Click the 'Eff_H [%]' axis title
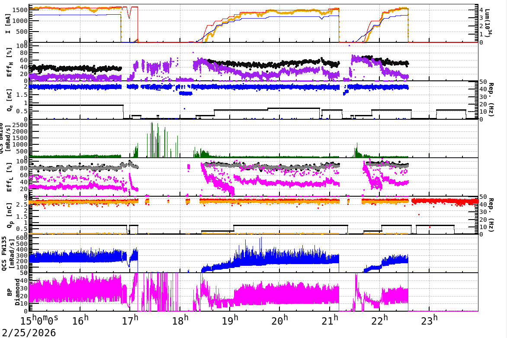This screenshot has width=507, height=338. coord(10,62)
